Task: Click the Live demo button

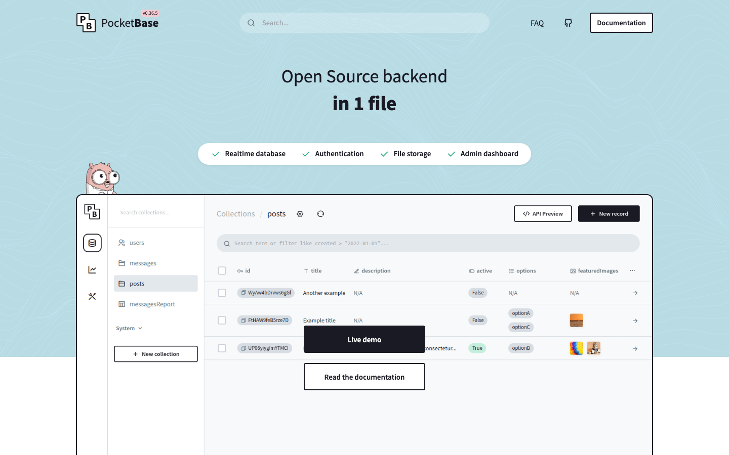Action: (364, 339)
